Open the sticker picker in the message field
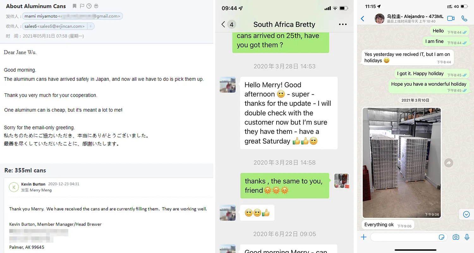 (442, 237)
